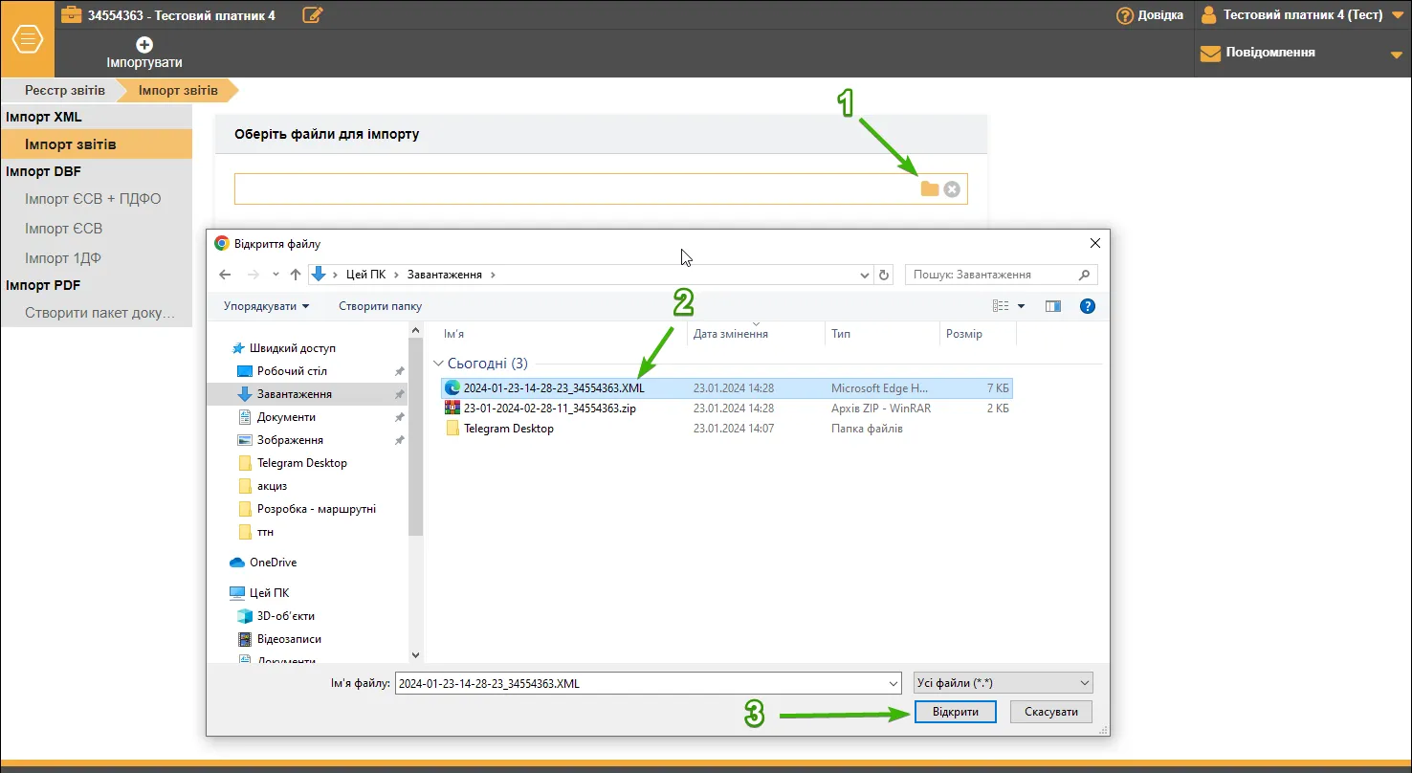1412x773 pixels.
Task: Open the Упорядкувати menu
Action: 267,306
